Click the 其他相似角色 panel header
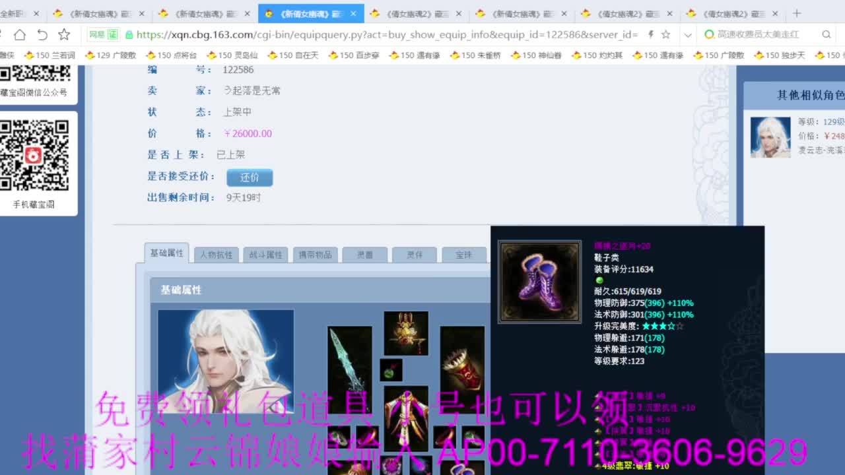Screen dimensions: 845x475 tap(794, 96)
